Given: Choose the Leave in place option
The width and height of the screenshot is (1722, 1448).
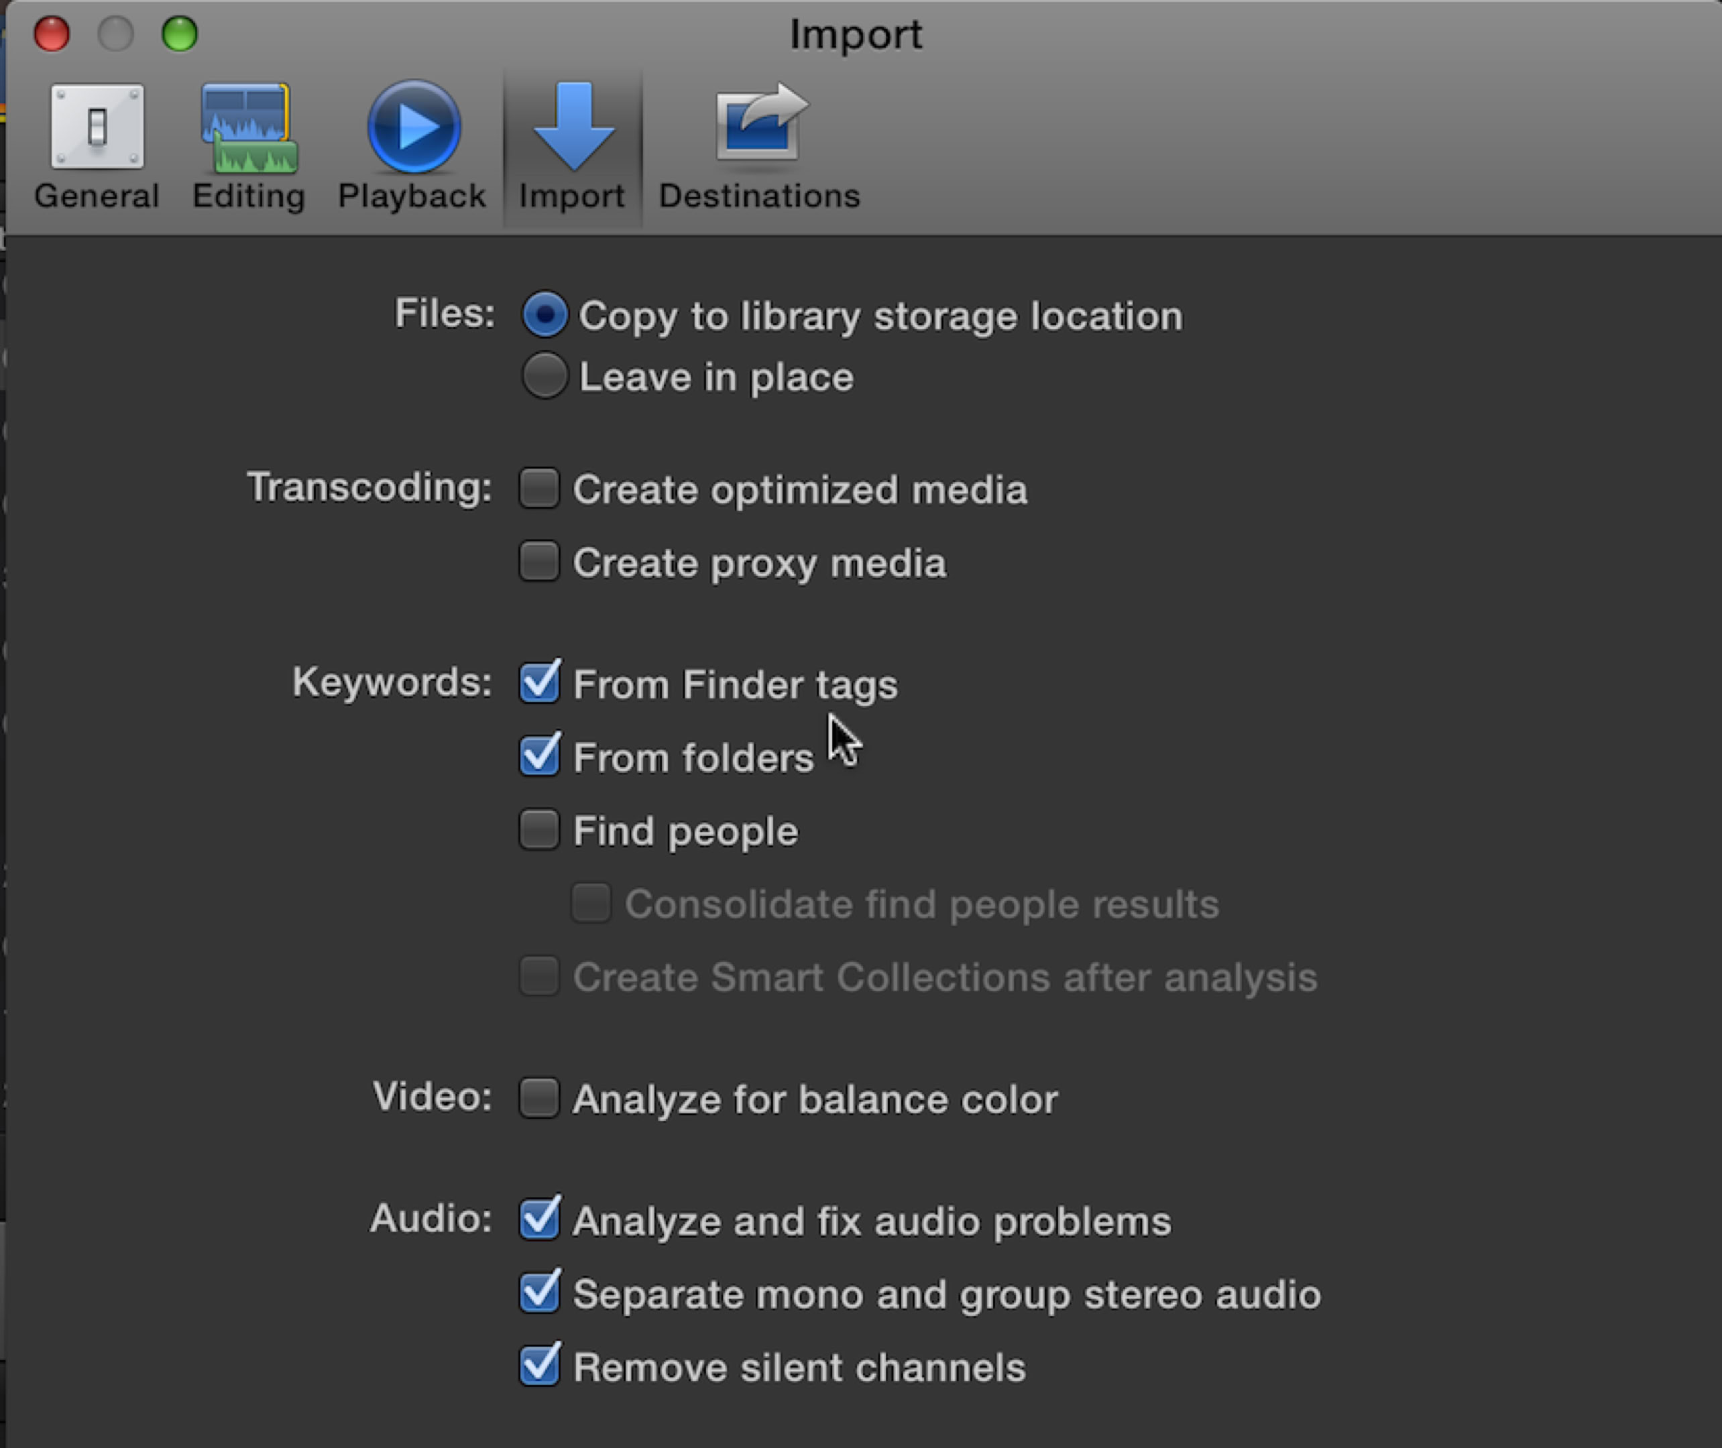Looking at the screenshot, I should click(x=544, y=377).
